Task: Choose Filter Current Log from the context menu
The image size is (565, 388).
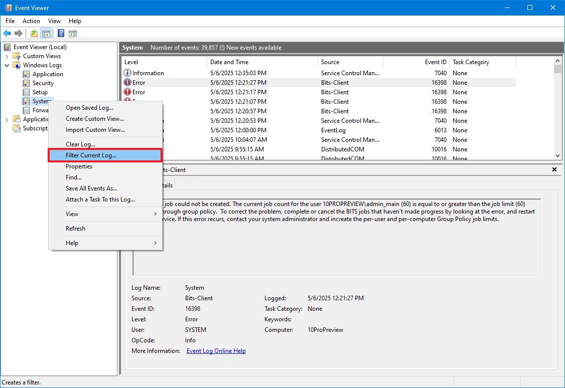Action: pyautogui.click(x=92, y=155)
